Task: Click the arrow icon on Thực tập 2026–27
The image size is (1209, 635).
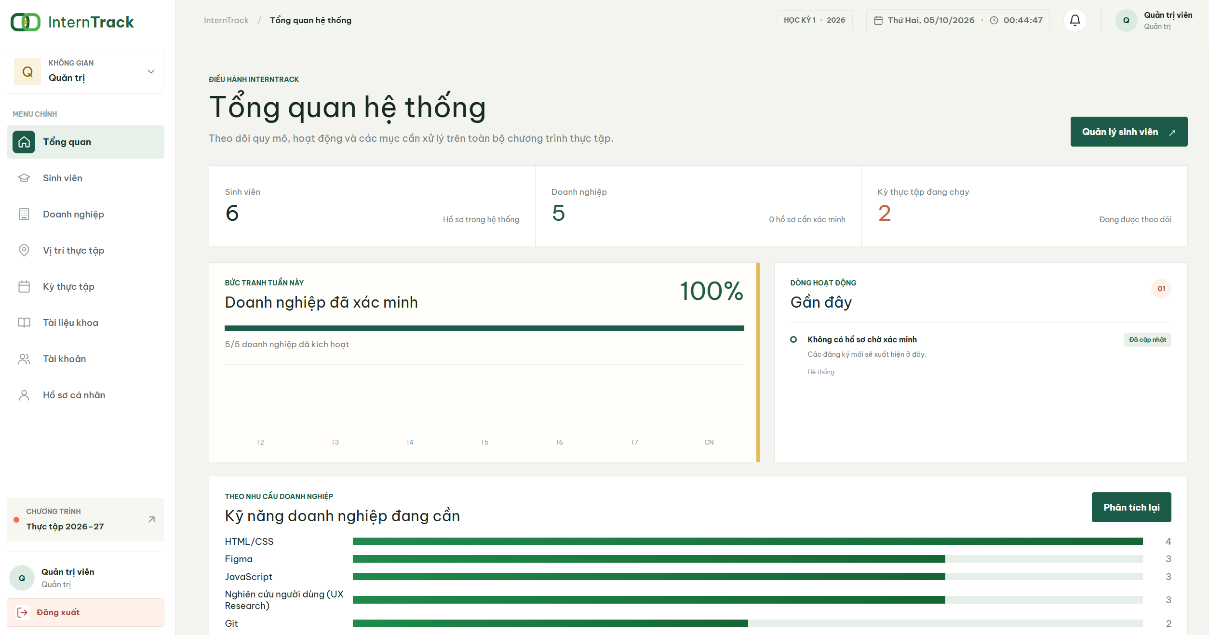Action: click(151, 519)
